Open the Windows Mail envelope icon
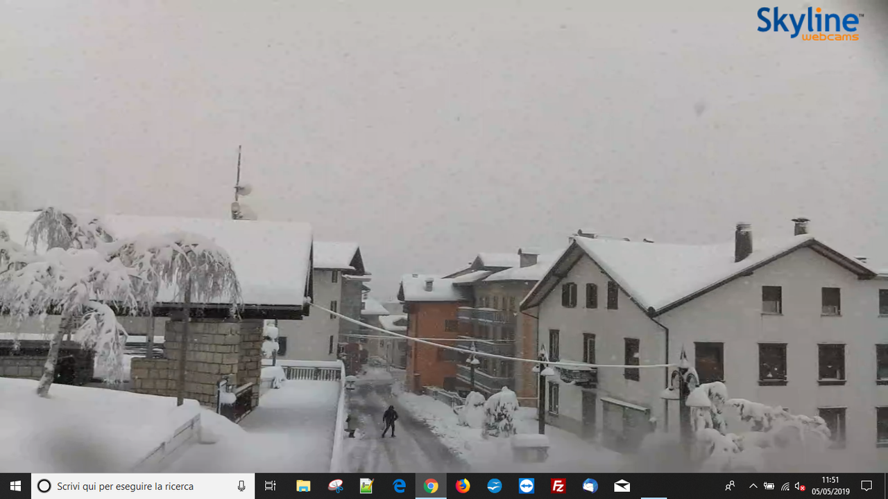Image resolution: width=888 pixels, height=499 pixels. tap(622, 486)
